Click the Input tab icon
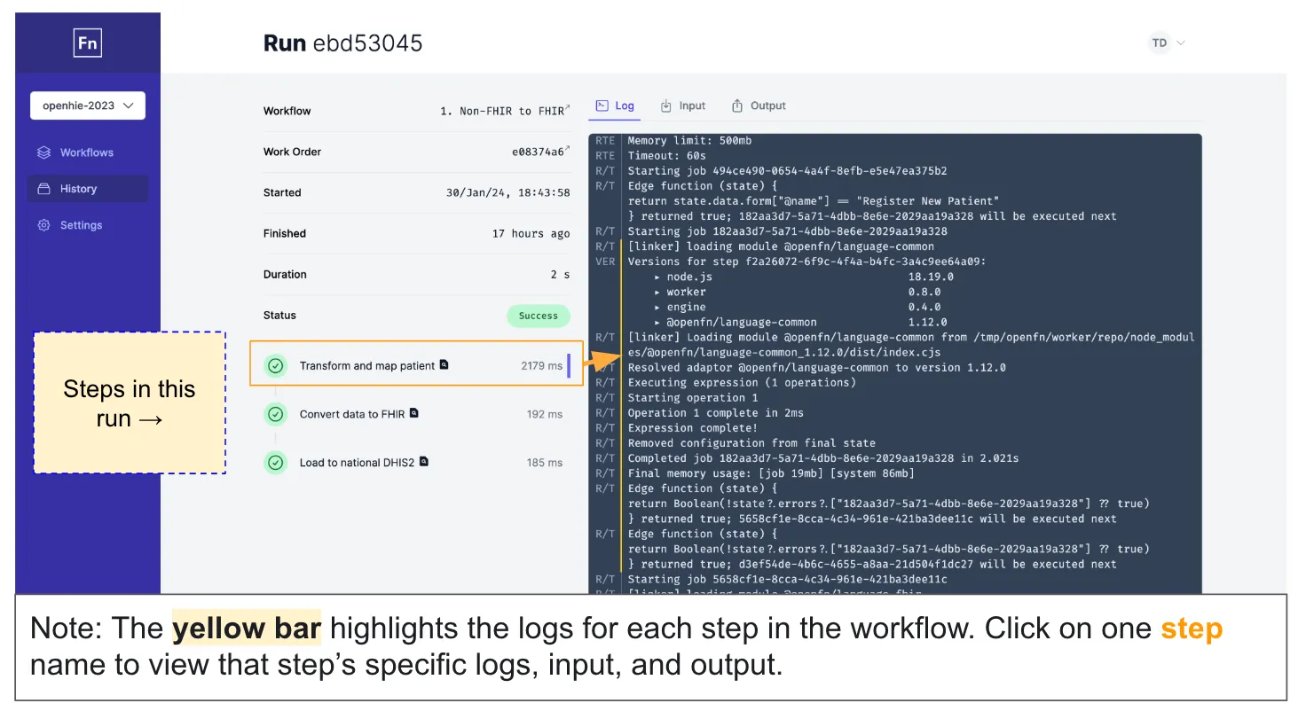 coord(666,105)
